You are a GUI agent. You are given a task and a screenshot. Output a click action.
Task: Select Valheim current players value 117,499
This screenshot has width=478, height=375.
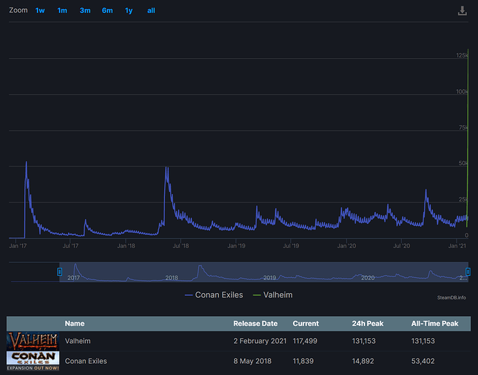click(305, 341)
